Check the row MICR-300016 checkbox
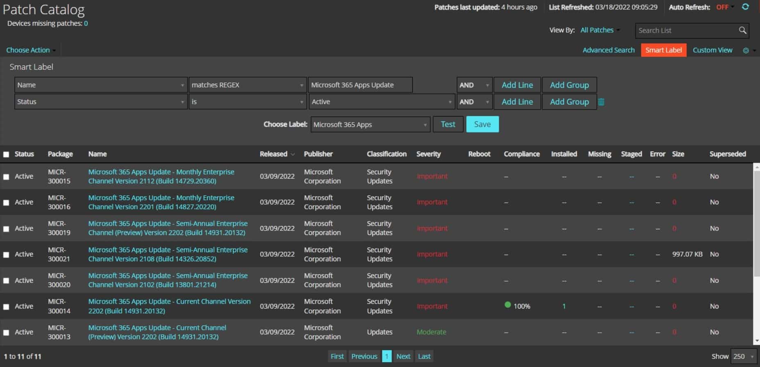This screenshot has width=760, height=367. [6, 203]
